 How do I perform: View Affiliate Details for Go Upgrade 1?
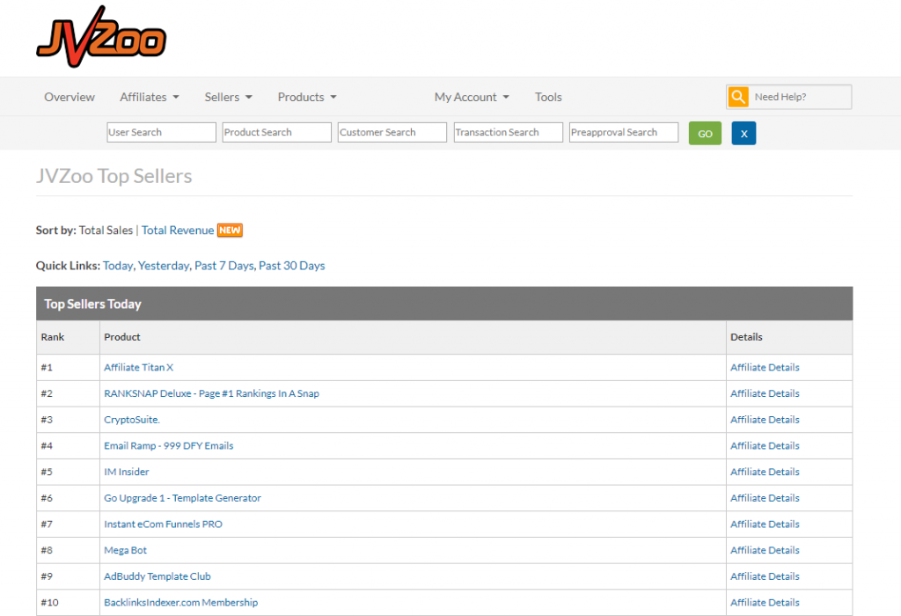click(x=765, y=498)
